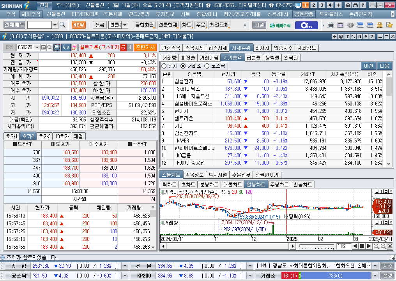Open the calculator tool in the toolbar
The height and width of the screenshot is (281, 396).
point(340,25)
